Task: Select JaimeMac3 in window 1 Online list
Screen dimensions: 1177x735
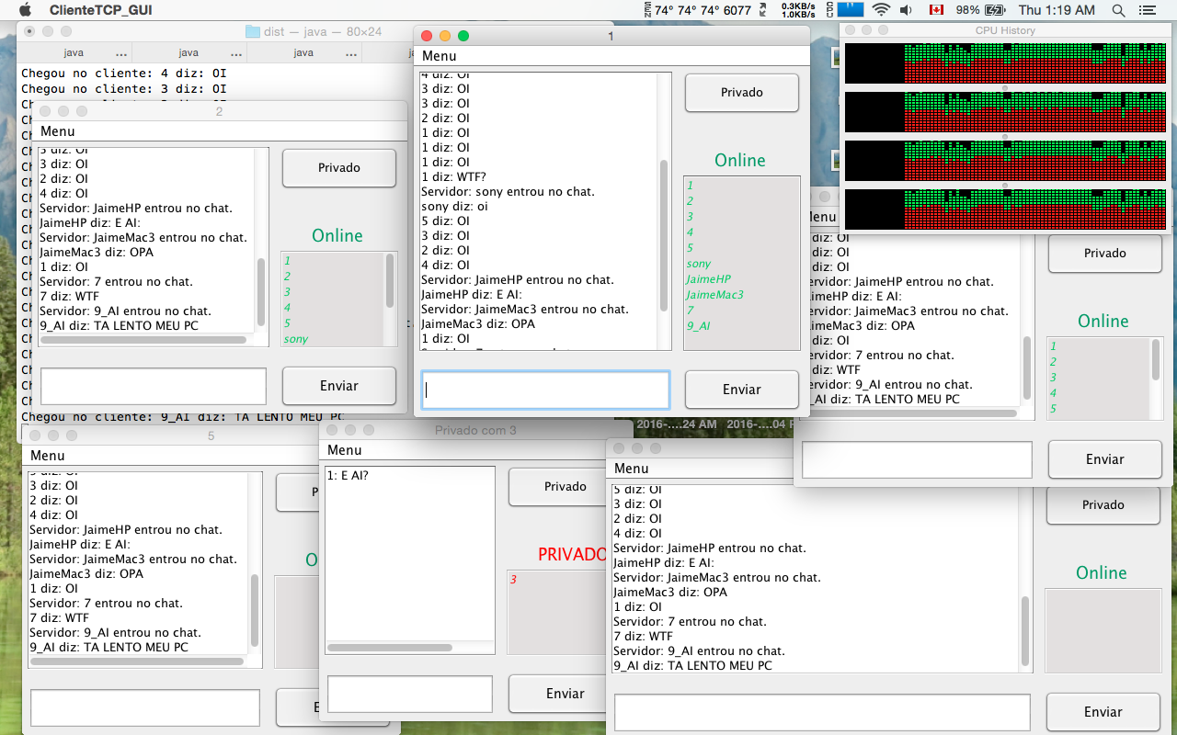Action: click(x=714, y=295)
